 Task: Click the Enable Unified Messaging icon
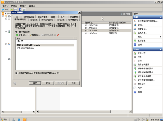click(135, 65)
